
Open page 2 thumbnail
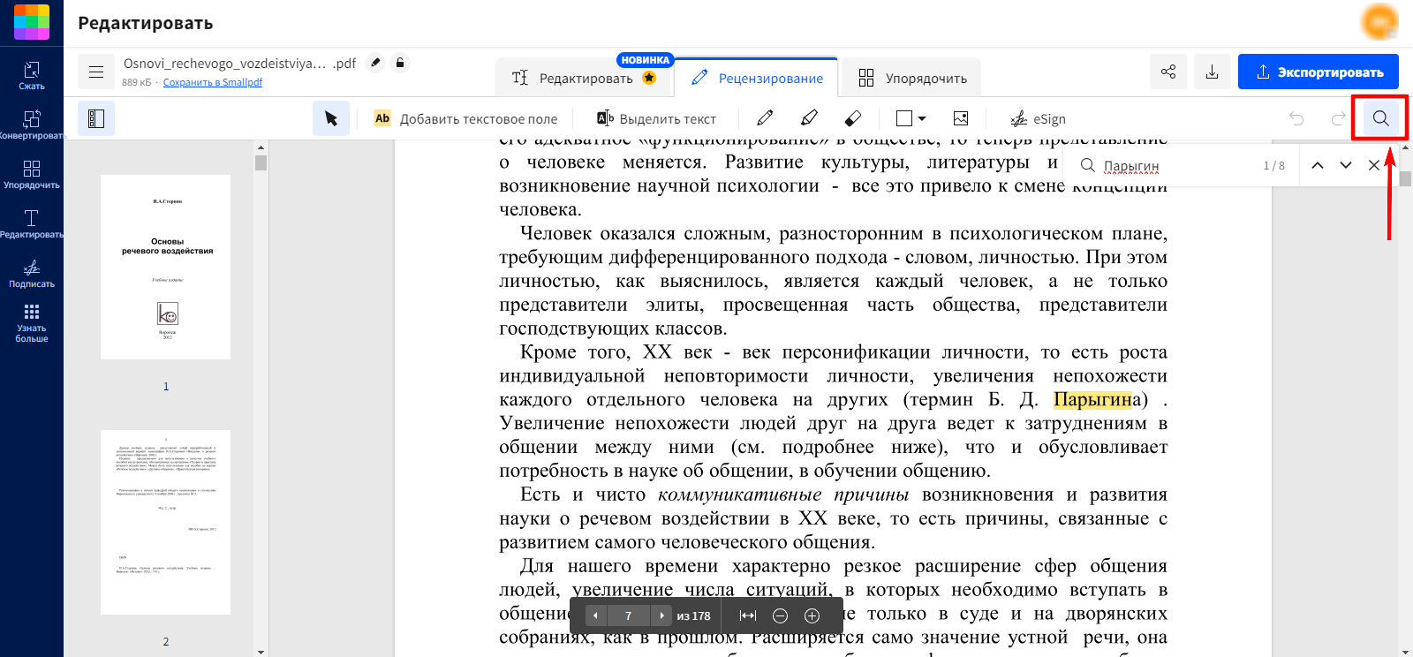coord(165,522)
